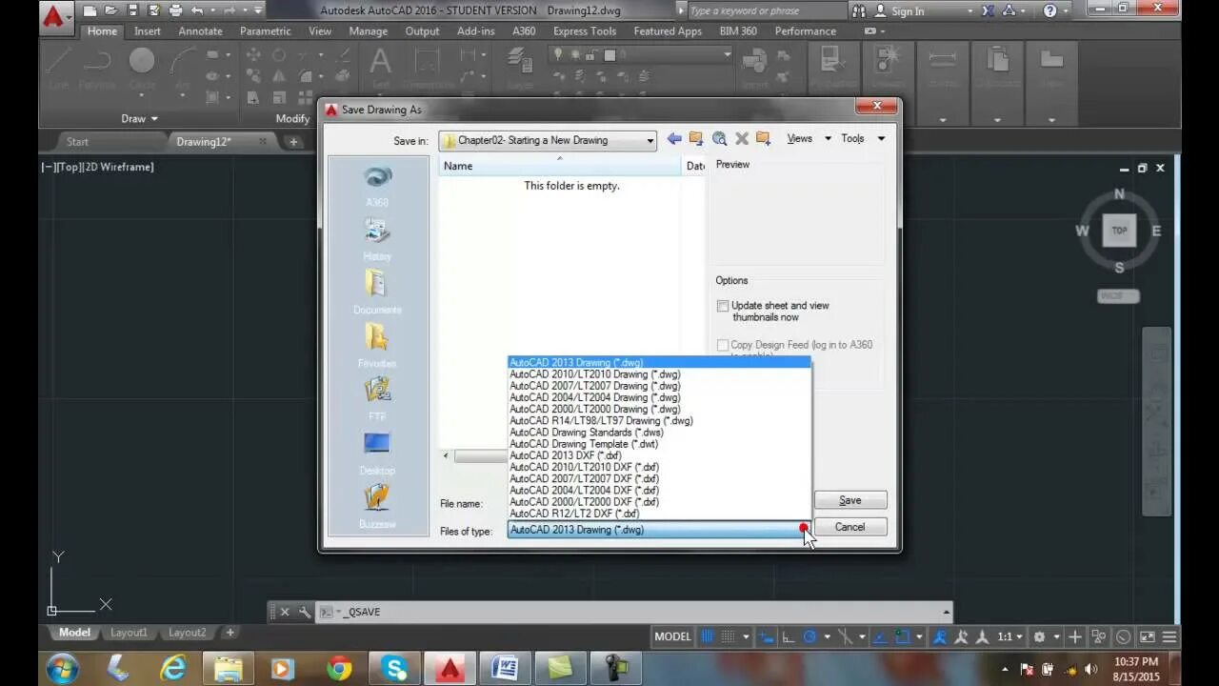Open Favorites location in Save dialog sidebar
The image size is (1219, 686).
377,346
